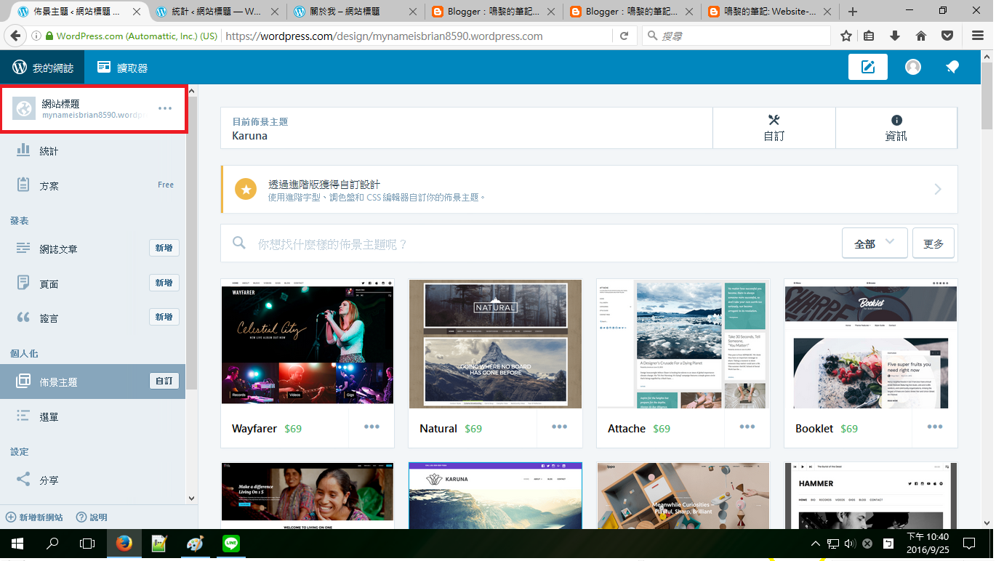Screen dimensions: 996x561
Task: Click the customize tools icon for Karuna
Action: click(x=774, y=128)
